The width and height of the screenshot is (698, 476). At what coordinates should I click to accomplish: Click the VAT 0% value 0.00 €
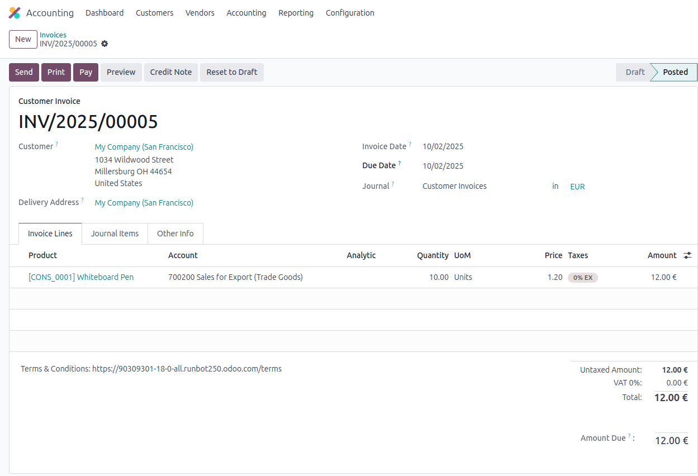(x=677, y=383)
